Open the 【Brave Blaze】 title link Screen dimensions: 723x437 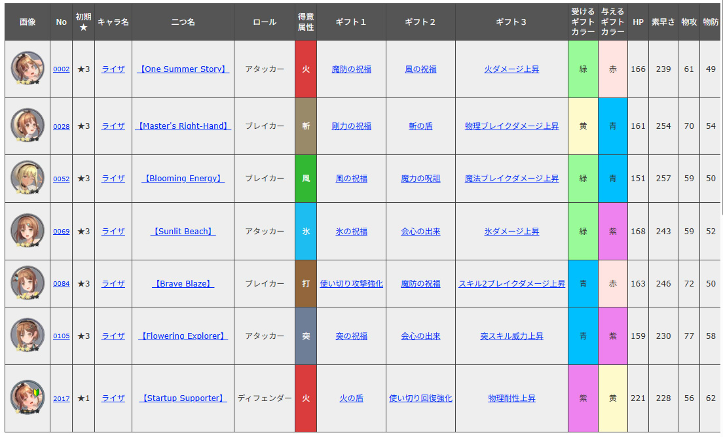coord(183,284)
